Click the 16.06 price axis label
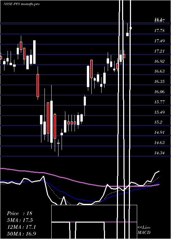 click(x=159, y=92)
